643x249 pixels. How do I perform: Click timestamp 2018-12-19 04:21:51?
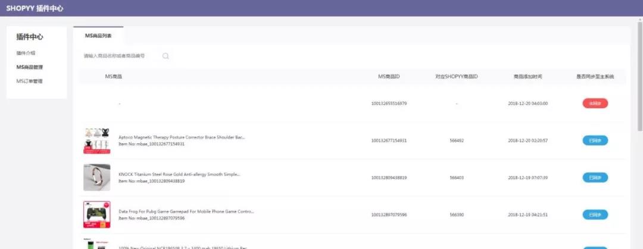[527, 215]
